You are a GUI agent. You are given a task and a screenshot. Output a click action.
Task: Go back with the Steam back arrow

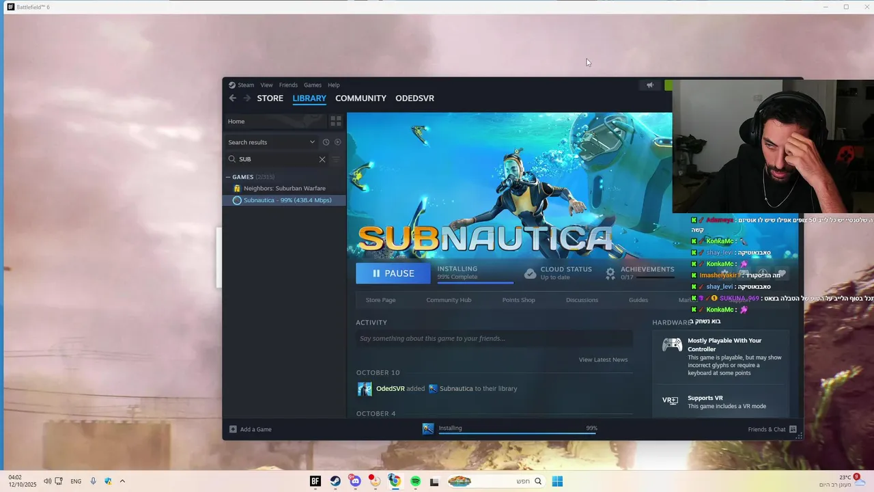[233, 98]
